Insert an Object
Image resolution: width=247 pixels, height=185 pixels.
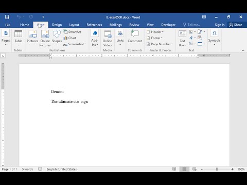click(x=201, y=44)
